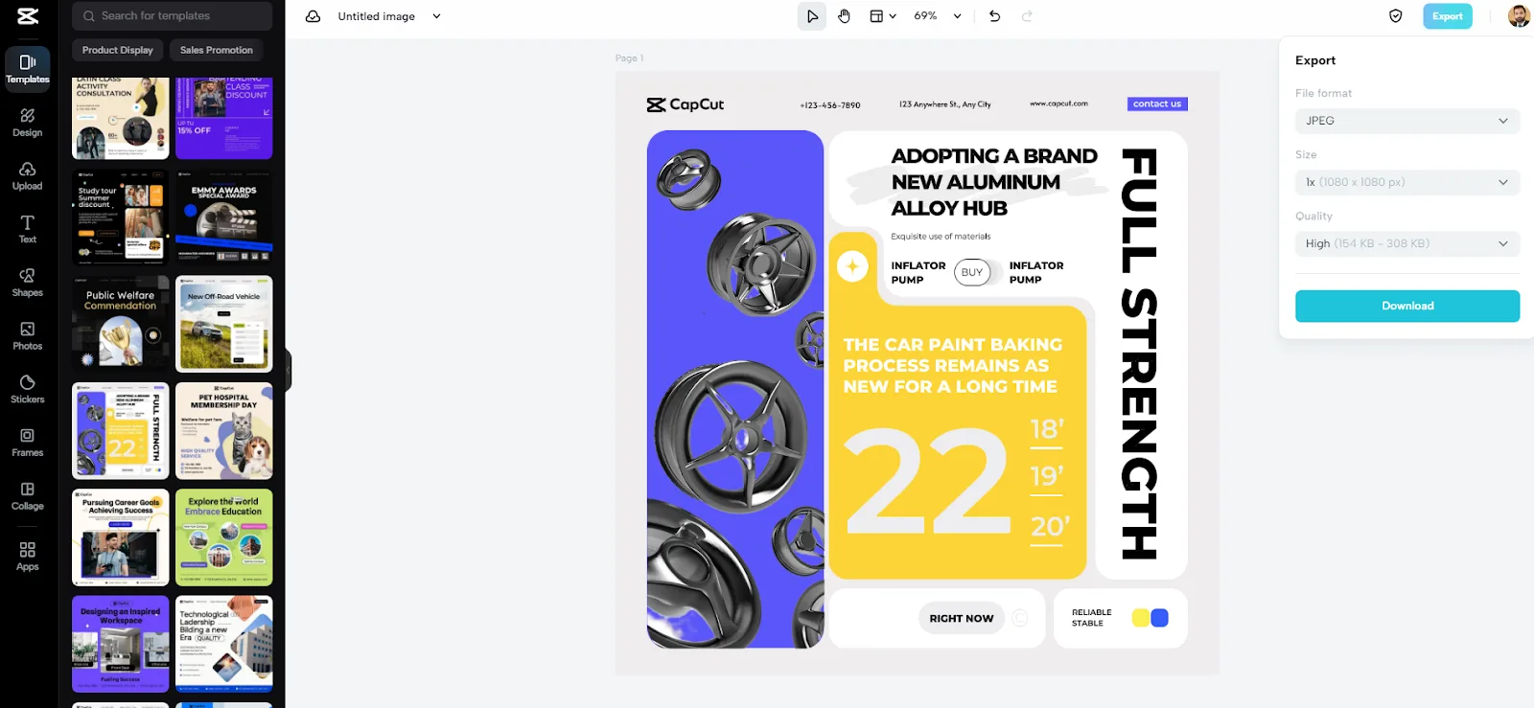Screen dimensions: 1534x708
Task: Click the shield security icon
Action: [x=1396, y=16]
